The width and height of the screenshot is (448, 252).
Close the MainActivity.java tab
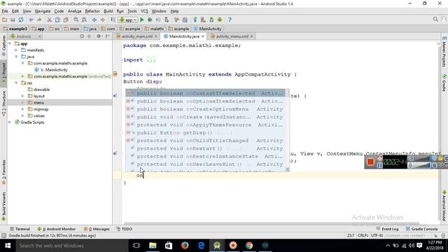202,36
